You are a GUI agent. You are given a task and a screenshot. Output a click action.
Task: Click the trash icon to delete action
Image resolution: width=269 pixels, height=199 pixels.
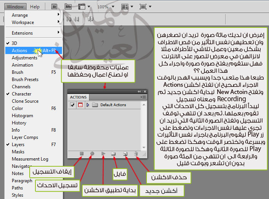136,153
